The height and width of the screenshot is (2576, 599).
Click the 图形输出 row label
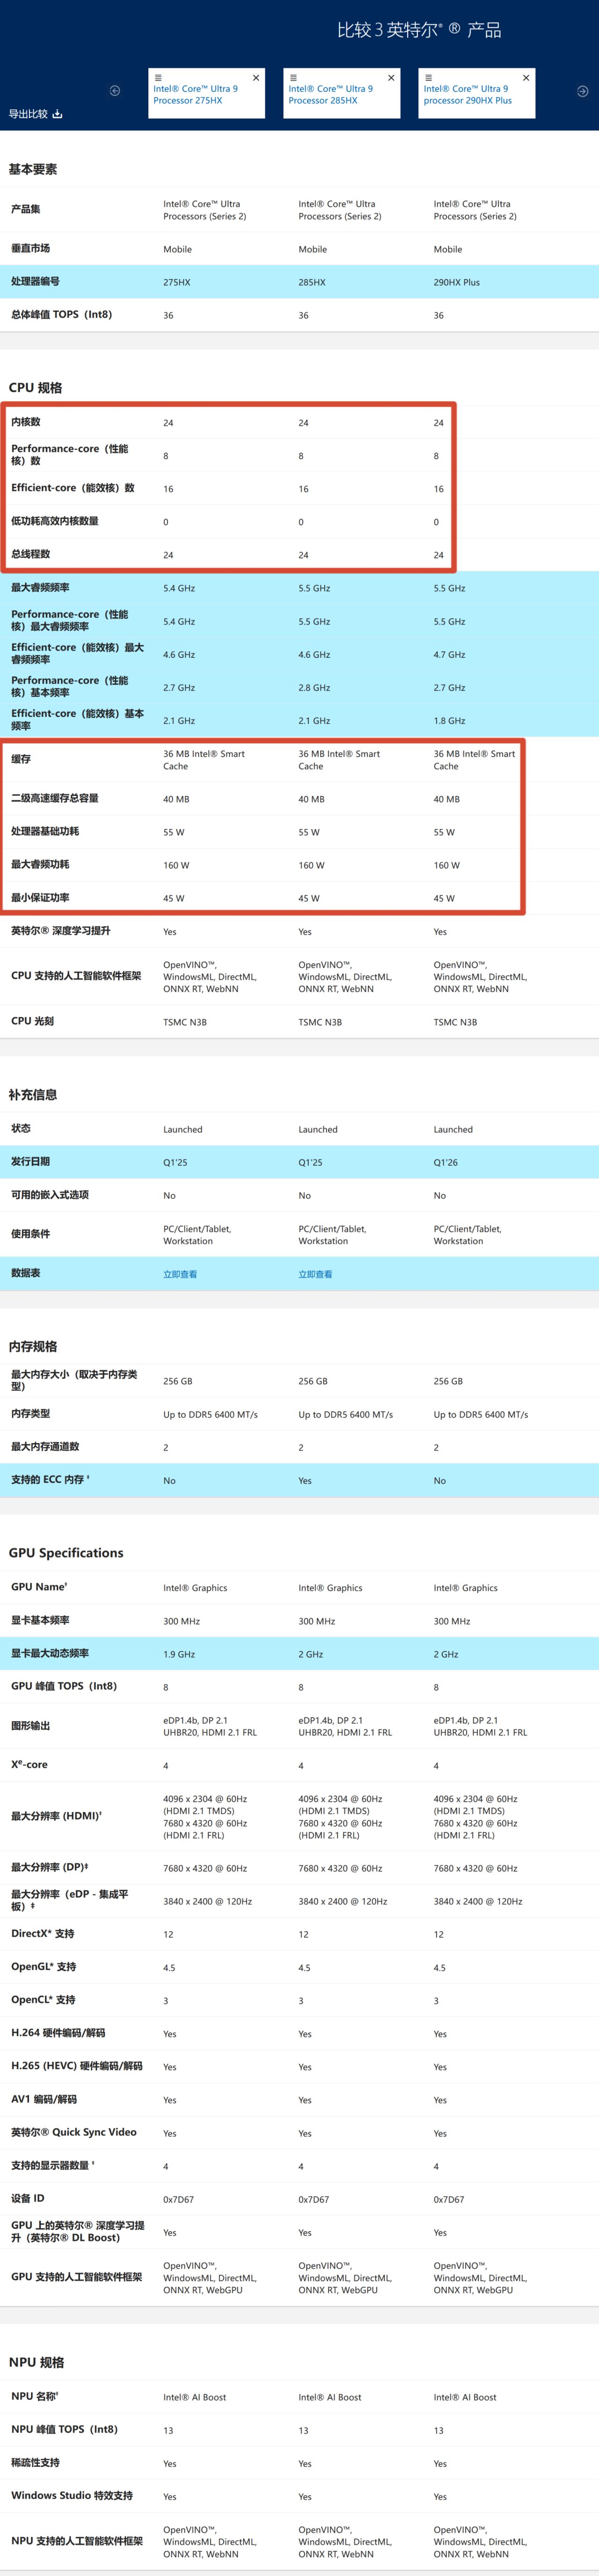[x=30, y=1726]
